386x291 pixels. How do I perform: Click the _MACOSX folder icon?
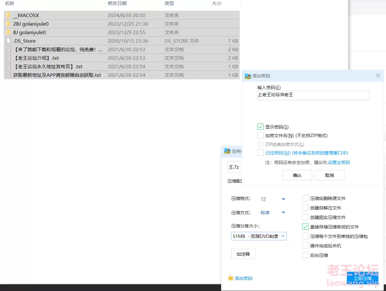8,15
